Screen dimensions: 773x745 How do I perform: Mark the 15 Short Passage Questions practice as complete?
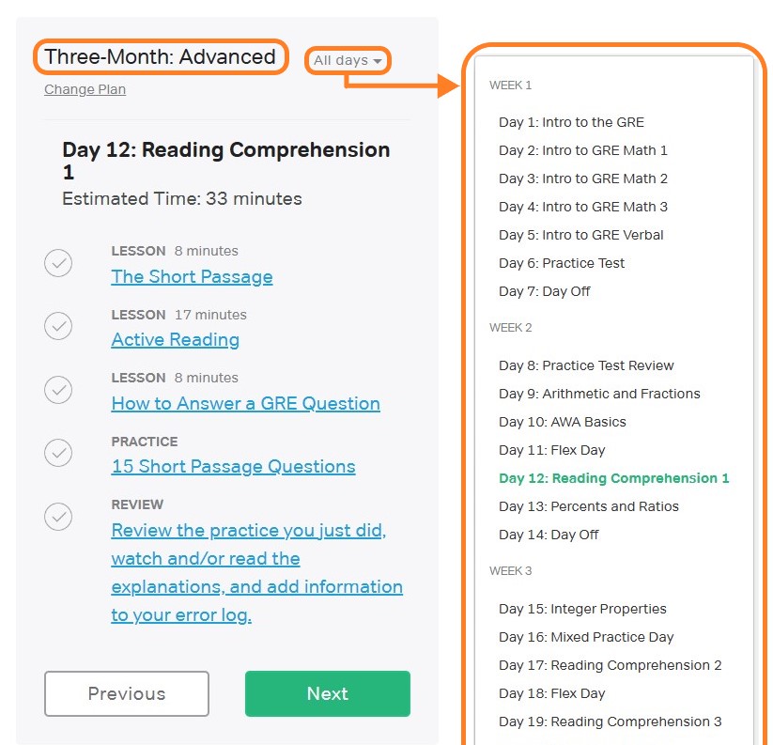pyautogui.click(x=58, y=453)
